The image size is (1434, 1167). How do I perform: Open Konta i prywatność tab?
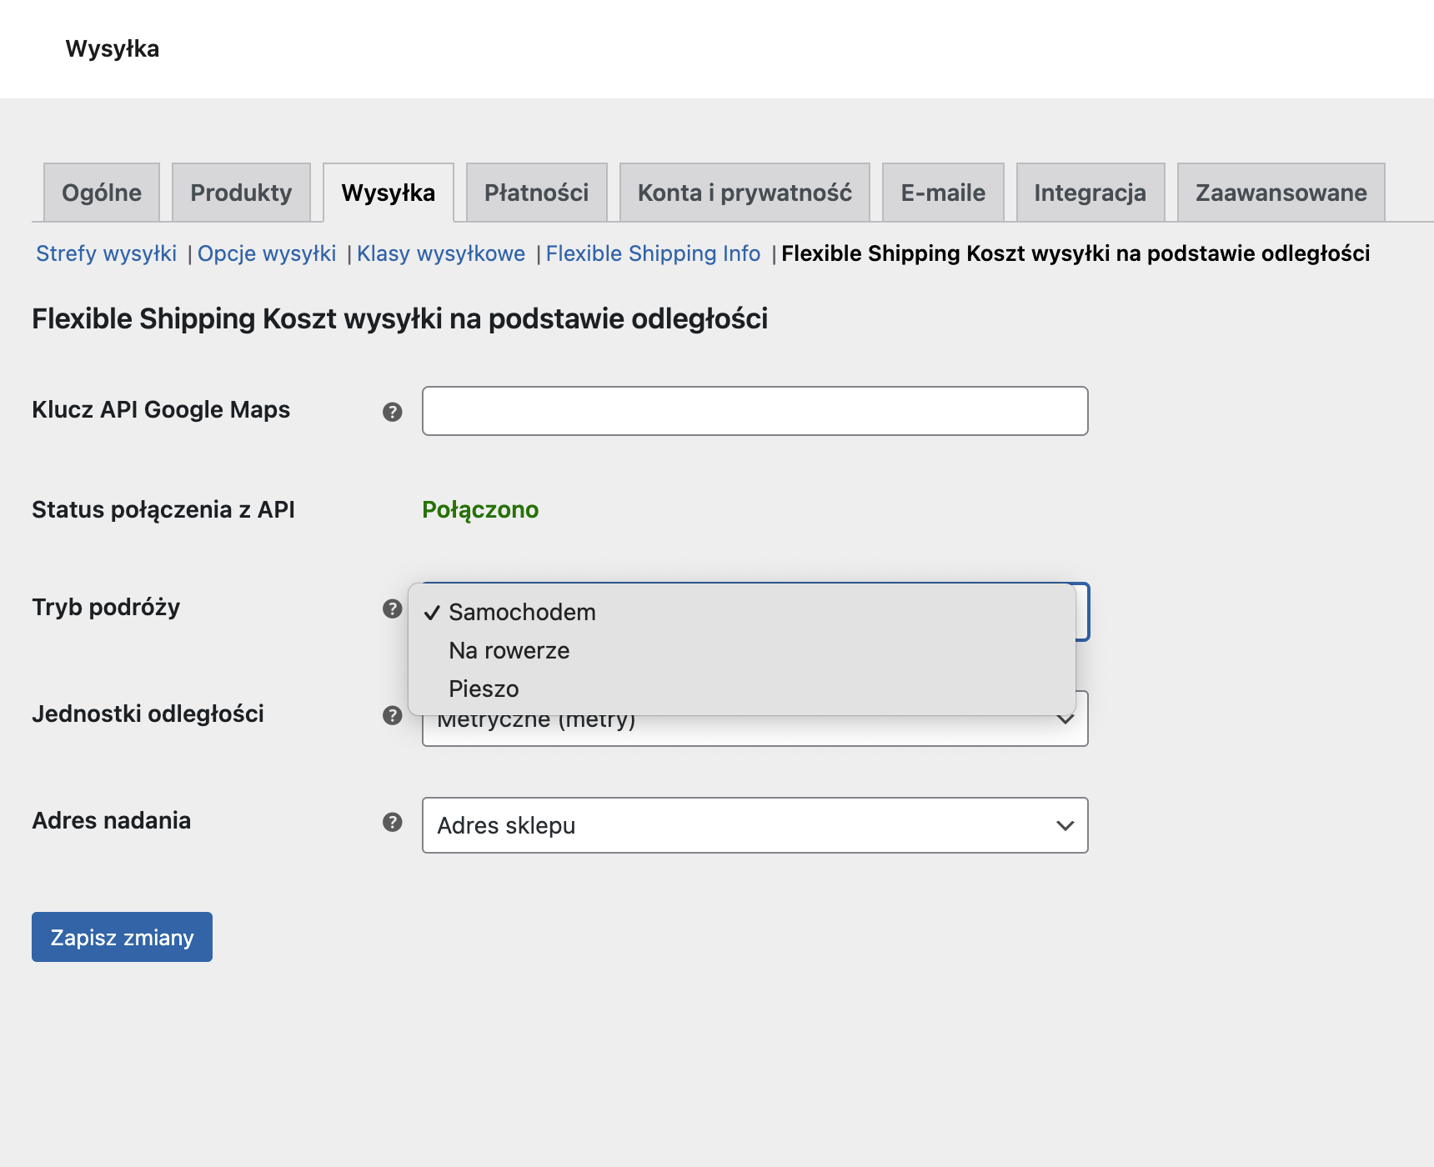[x=745, y=193]
